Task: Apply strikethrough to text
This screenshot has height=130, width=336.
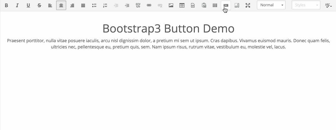Action: [x=39, y=5]
